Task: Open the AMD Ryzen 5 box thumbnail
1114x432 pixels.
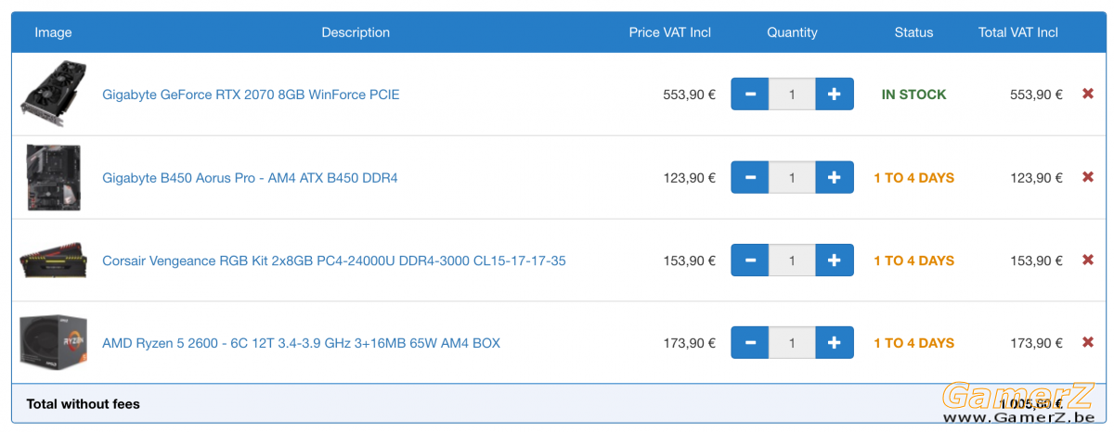Action: coord(54,343)
